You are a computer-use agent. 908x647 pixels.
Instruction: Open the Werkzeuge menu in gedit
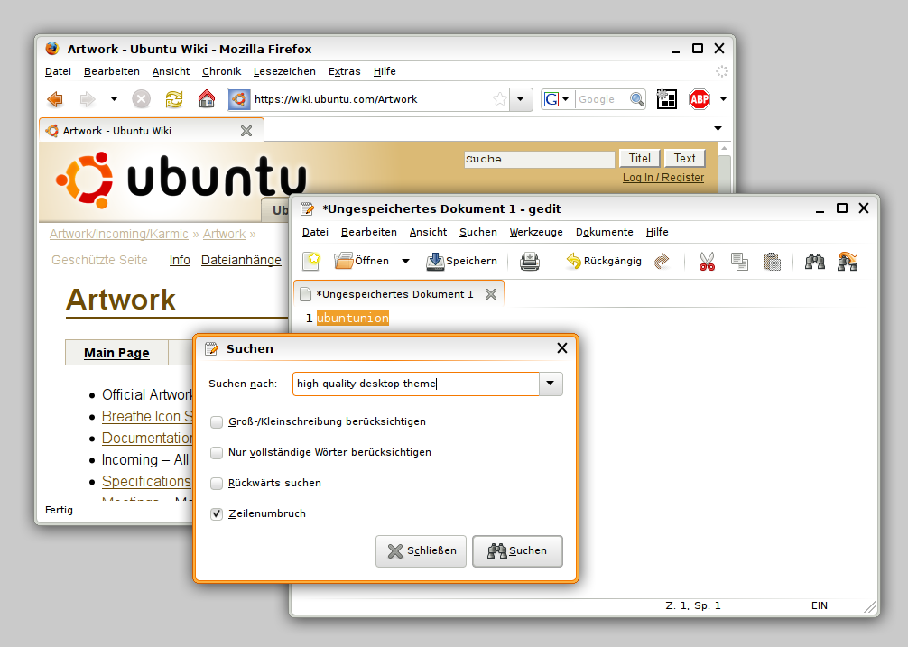click(535, 232)
